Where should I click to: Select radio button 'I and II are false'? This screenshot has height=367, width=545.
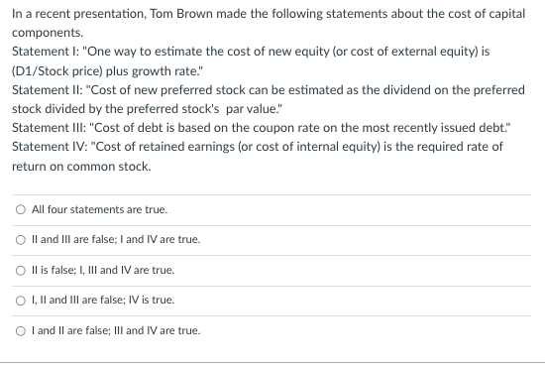[x=21, y=331]
